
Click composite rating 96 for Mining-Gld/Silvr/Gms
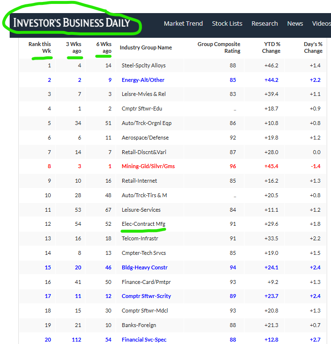pos(233,166)
